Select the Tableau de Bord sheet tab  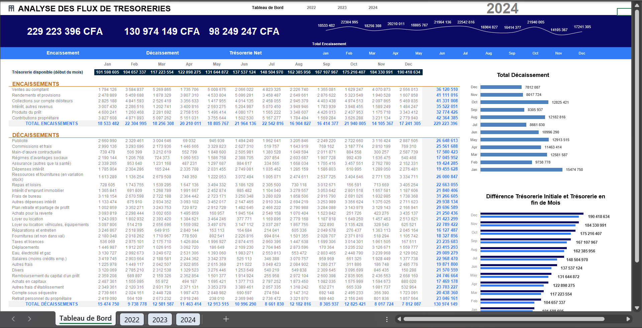pos(86,318)
